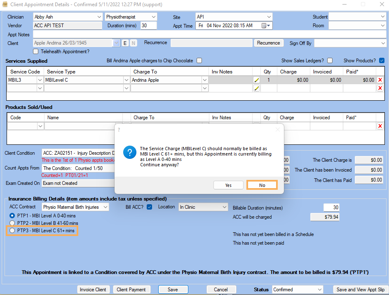Select PTP3 - MBI Level C radio button
389x295 pixels.
pyautogui.click(x=12, y=231)
